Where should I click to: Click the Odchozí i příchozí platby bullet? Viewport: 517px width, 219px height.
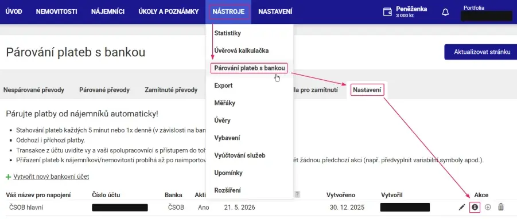(x=50, y=140)
